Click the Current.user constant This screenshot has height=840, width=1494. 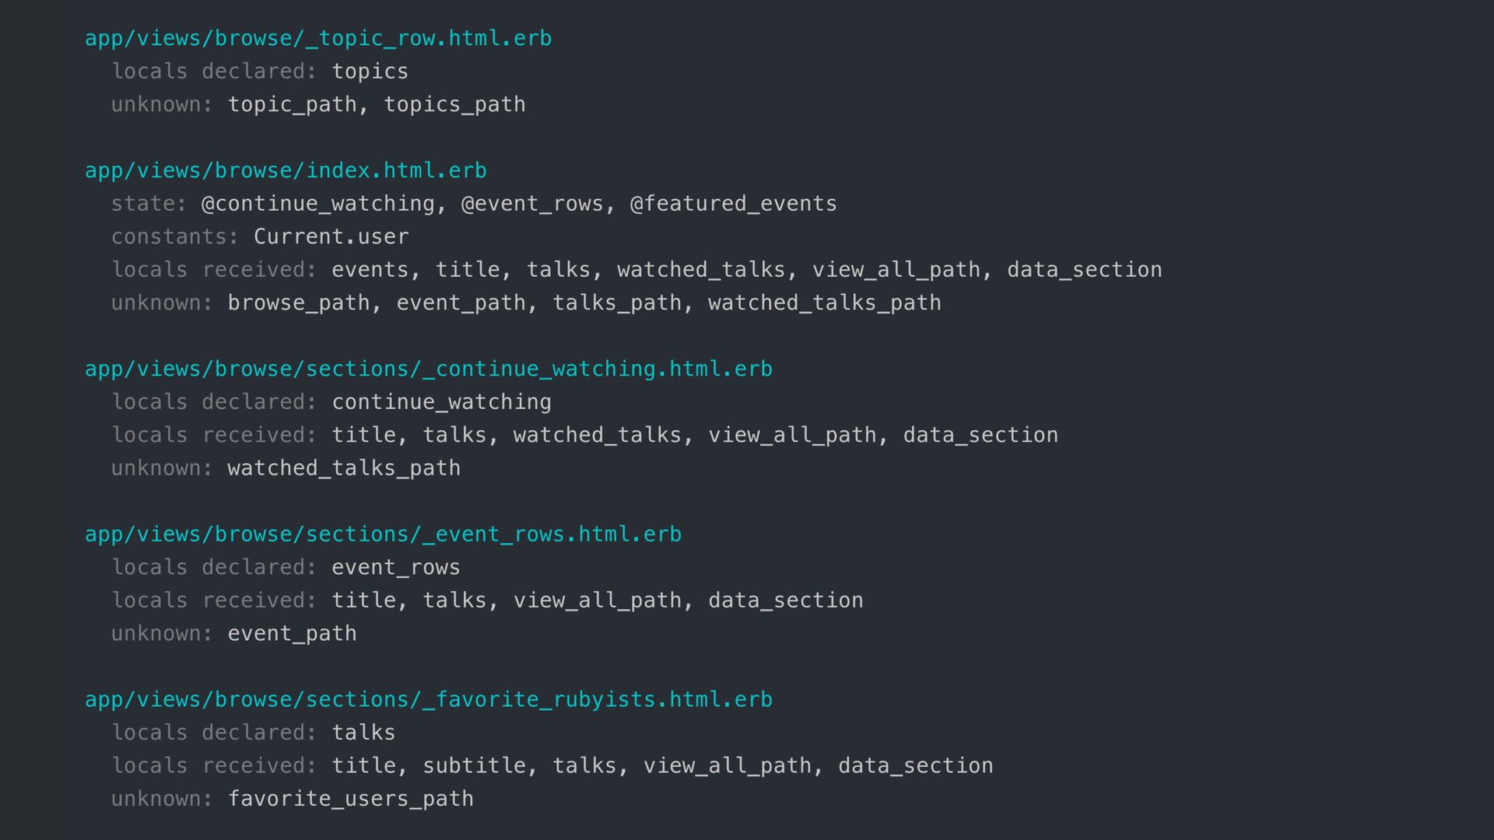coord(331,236)
